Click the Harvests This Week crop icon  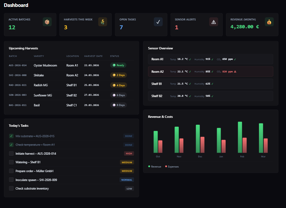coord(103,22)
